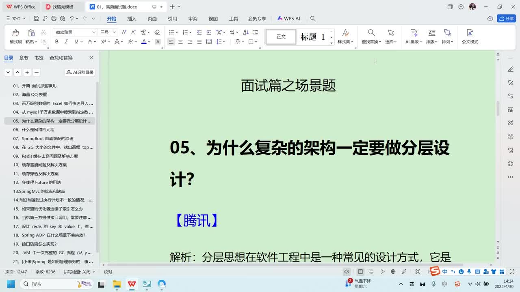Screen dimensions: 520x292
Task: Open the bullet list dropdown arrow
Action: pyautogui.click(x=177, y=32)
